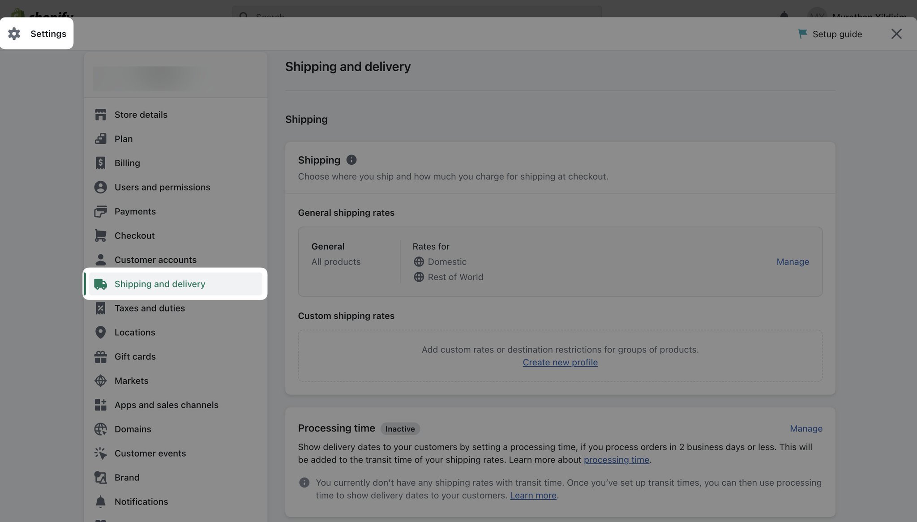The height and width of the screenshot is (522, 917).
Task: Click the Notifications bell icon in sidebar
Action: [x=100, y=501]
